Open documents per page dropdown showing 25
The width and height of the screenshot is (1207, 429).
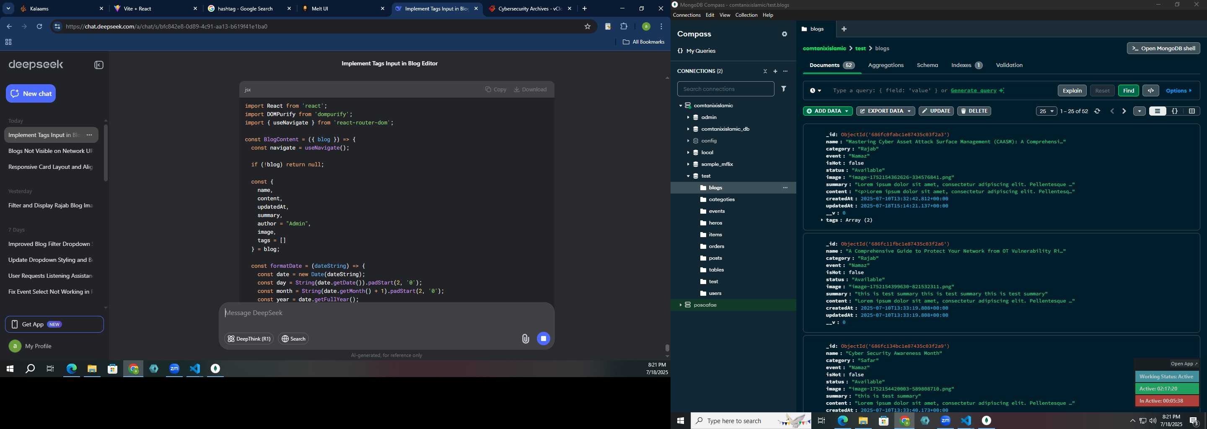tap(1046, 111)
